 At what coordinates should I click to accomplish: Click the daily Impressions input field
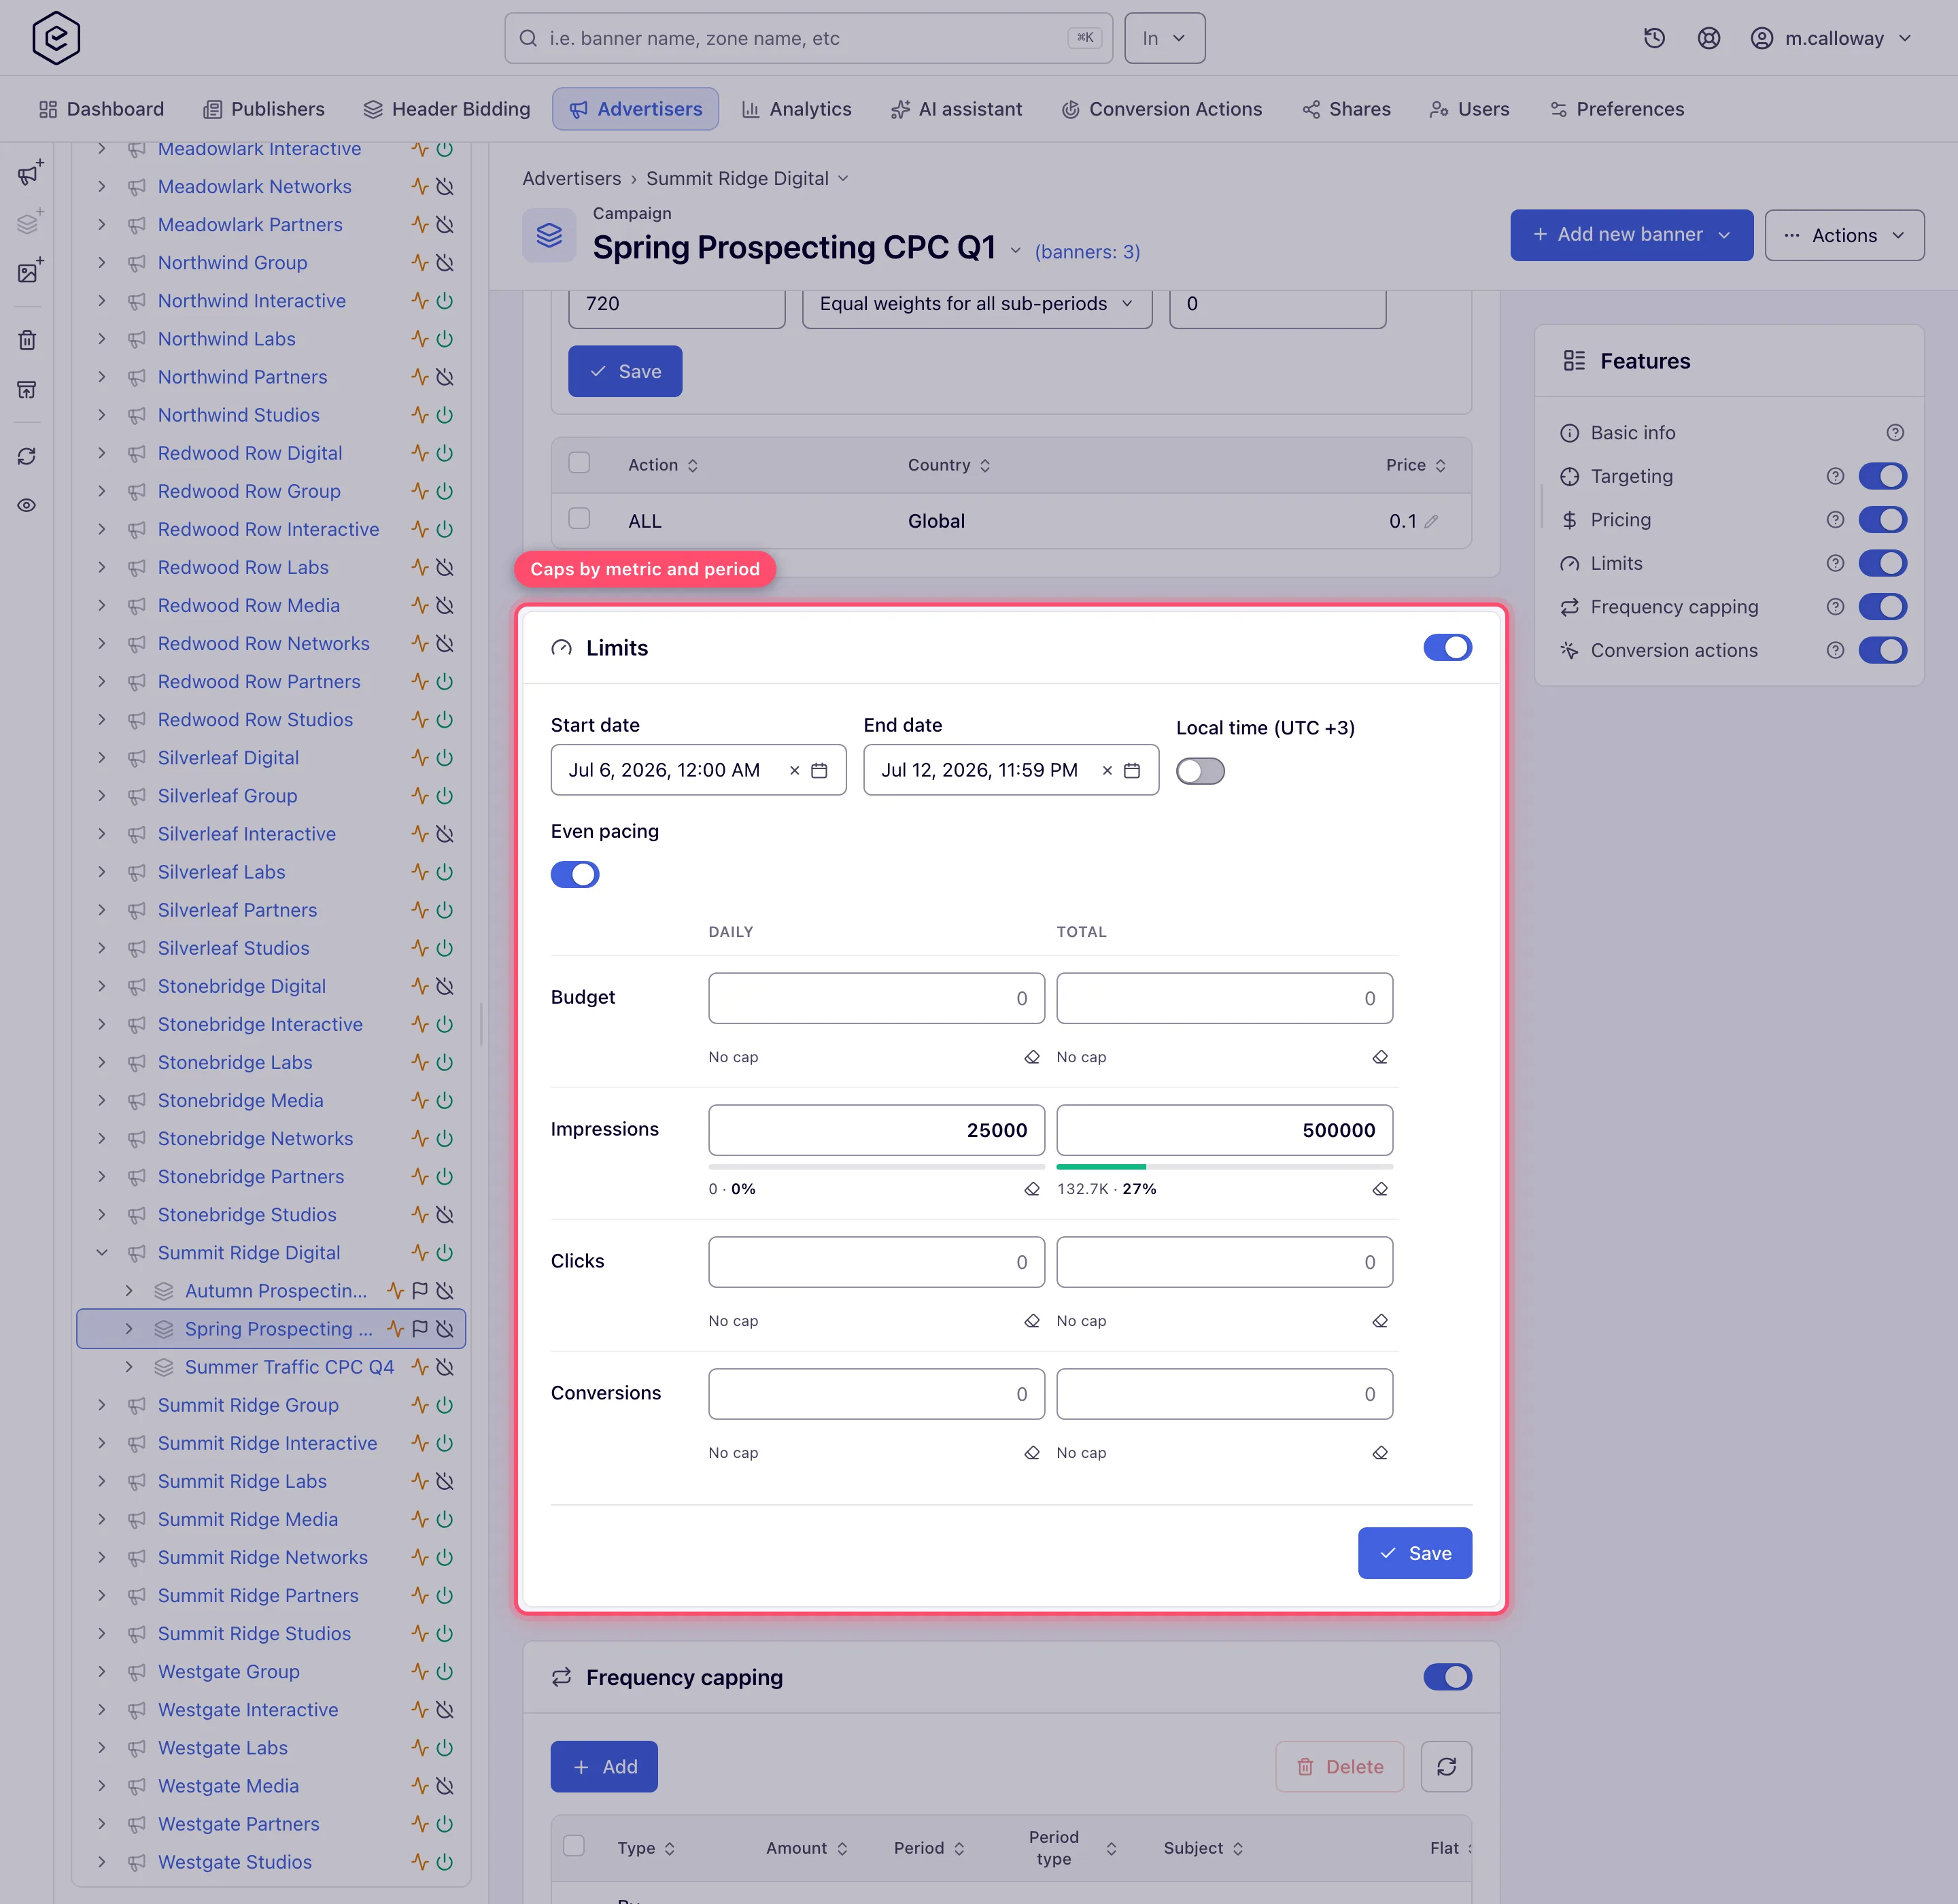[876, 1130]
